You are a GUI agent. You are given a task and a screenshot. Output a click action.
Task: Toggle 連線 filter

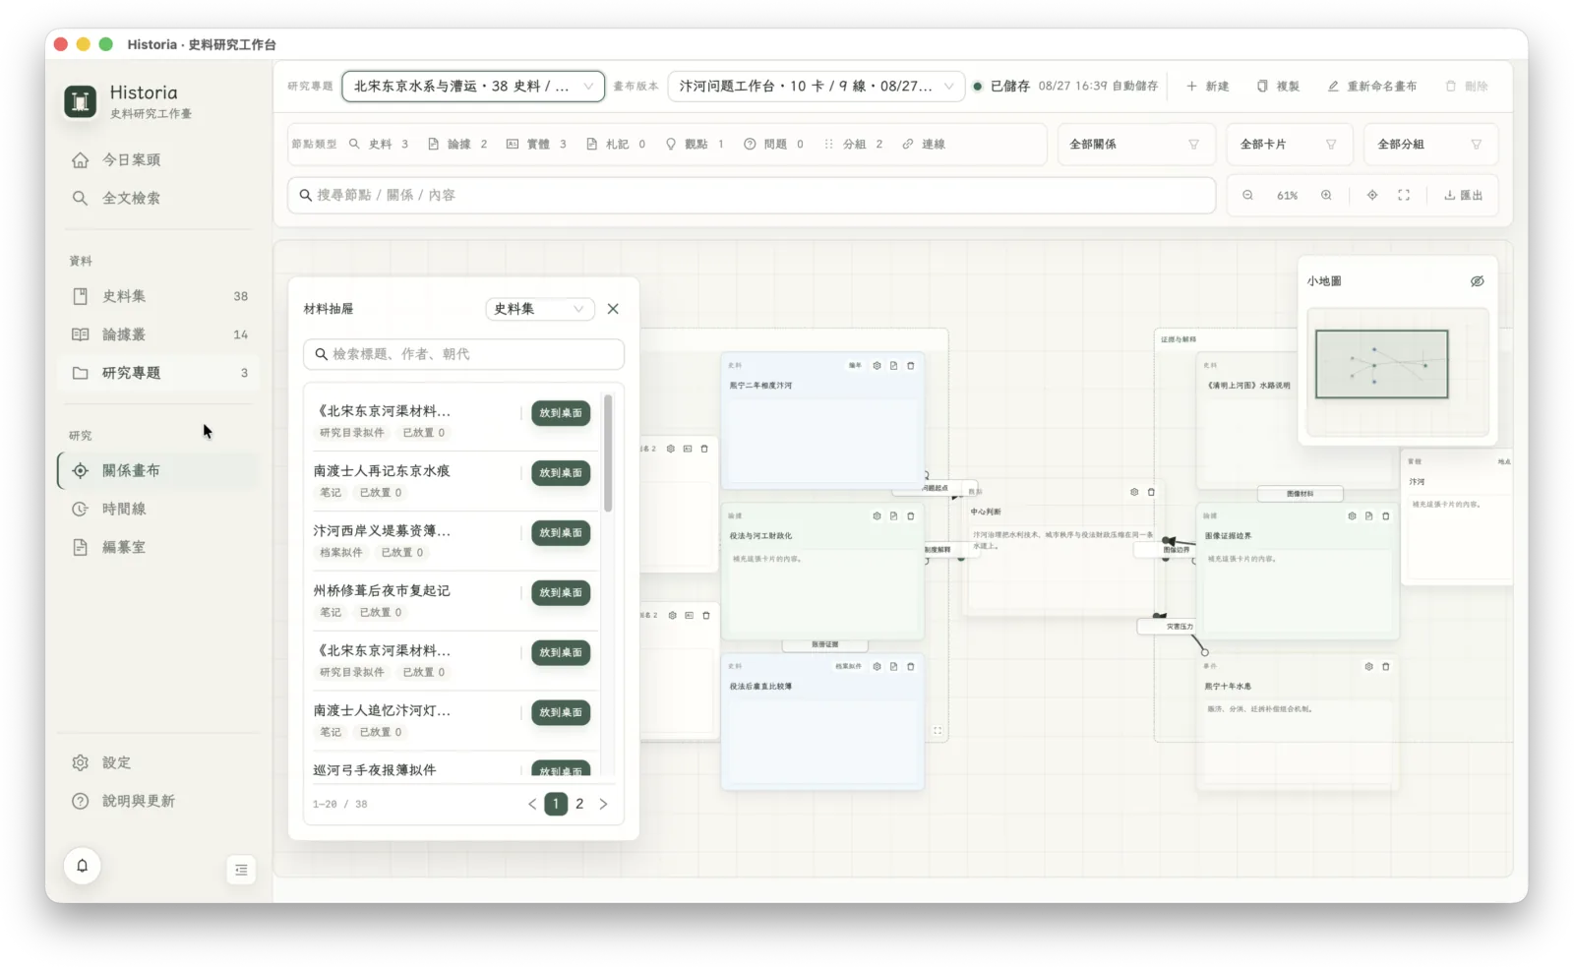coord(924,144)
